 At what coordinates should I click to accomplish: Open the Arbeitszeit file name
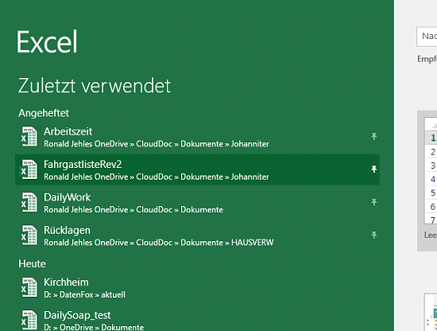[x=68, y=132]
